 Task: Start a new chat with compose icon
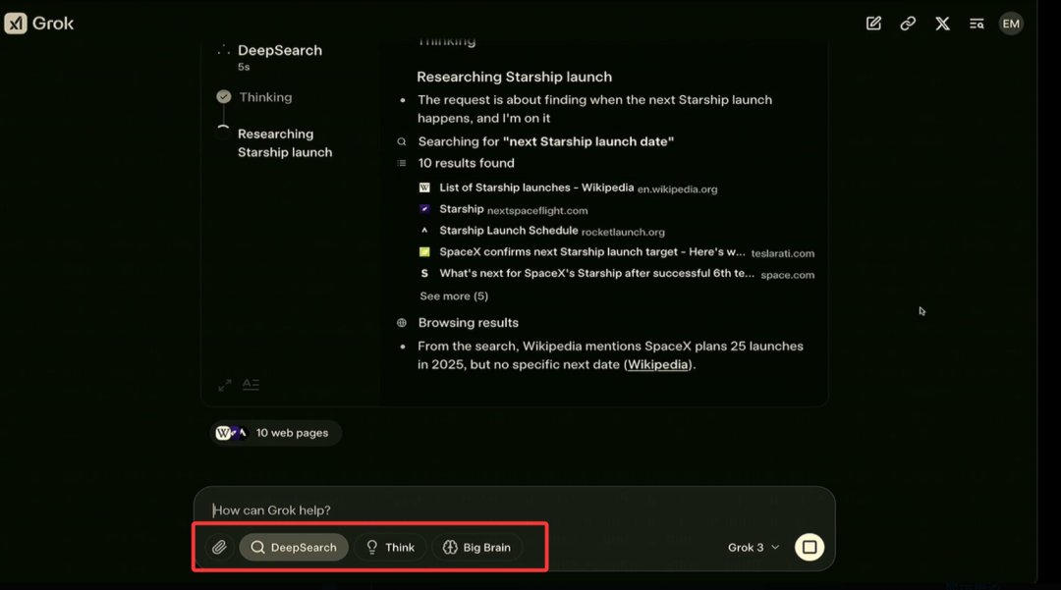pyautogui.click(x=873, y=24)
